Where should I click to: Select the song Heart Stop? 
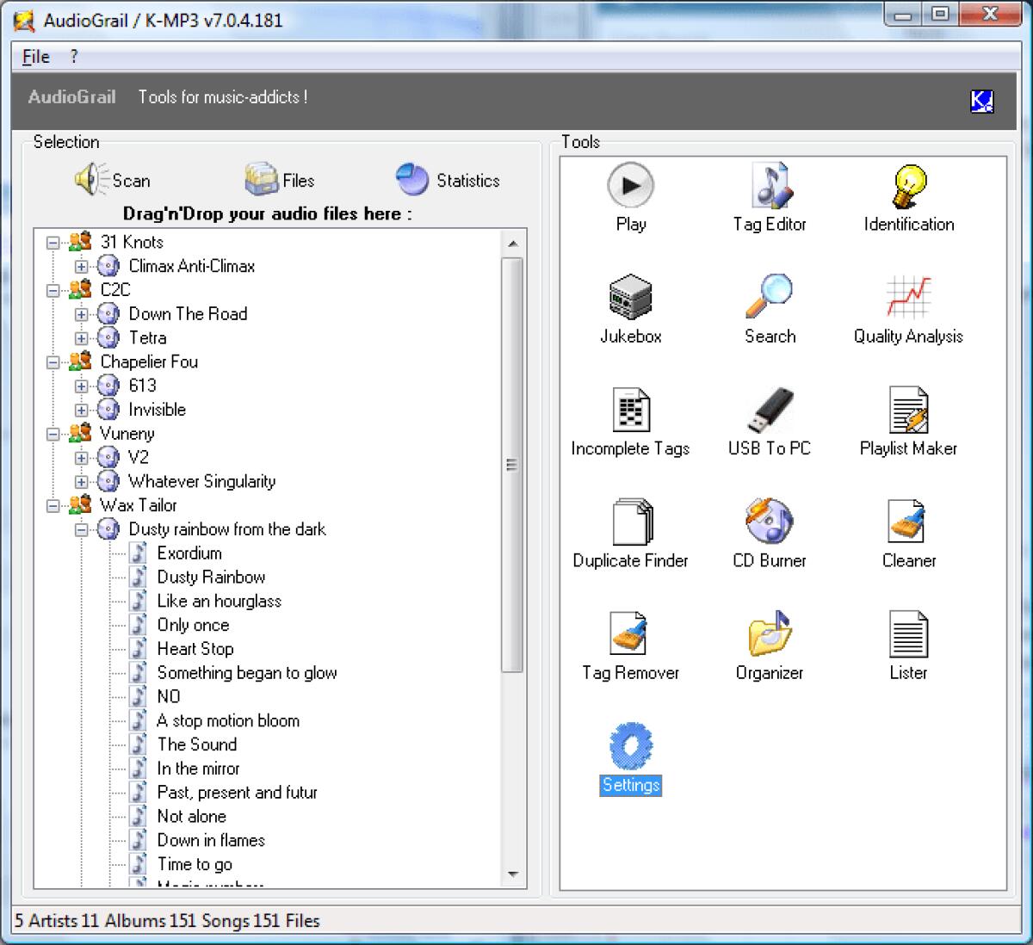pyautogui.click(x=195, y=649)
